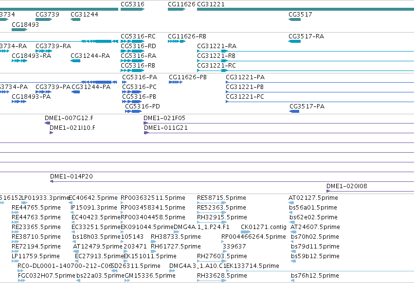This screenshot has width=414, height=283.
Task: Click clone DME1-021F05 label
Action: click(164, 118)
